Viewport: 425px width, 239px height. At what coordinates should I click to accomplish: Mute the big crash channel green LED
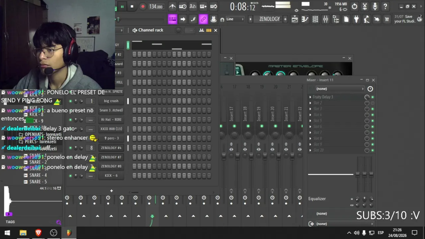point(70,101)
